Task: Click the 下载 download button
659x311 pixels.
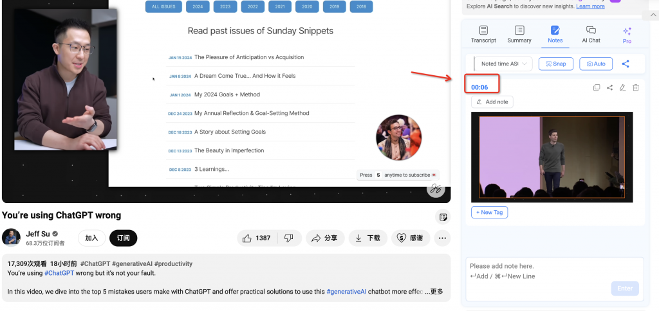Action: (x=367, y=238)
